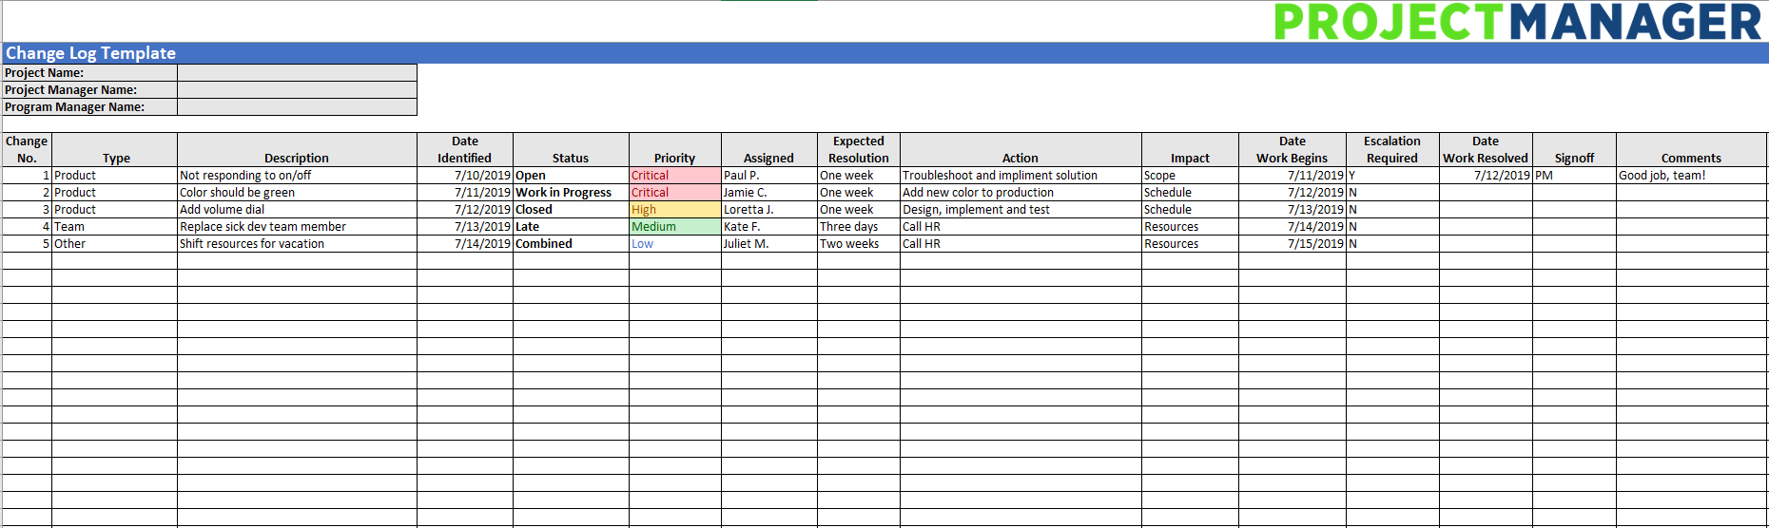Select cell 'Replace sick dev team member'
1769x528 pixels.
(x=297, y=227)
